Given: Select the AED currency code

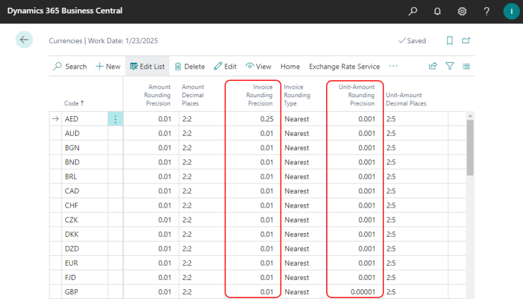Looking at the screenshot, I should (71, 119).
